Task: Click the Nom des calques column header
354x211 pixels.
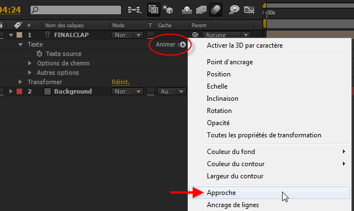Action: 64,25
